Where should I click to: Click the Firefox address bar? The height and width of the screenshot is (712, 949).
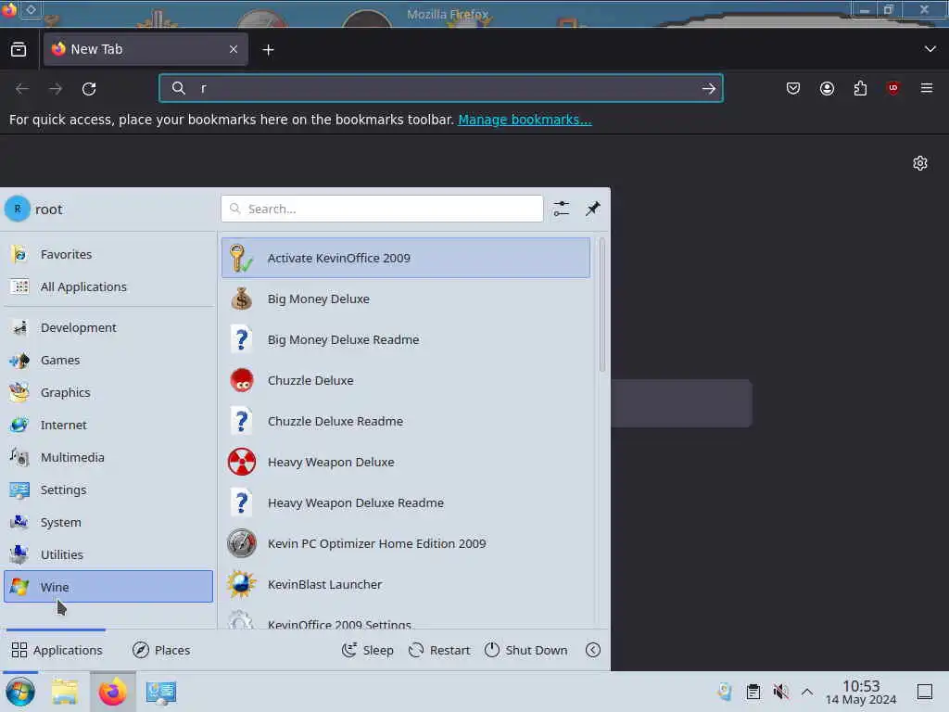click(441, 88)
